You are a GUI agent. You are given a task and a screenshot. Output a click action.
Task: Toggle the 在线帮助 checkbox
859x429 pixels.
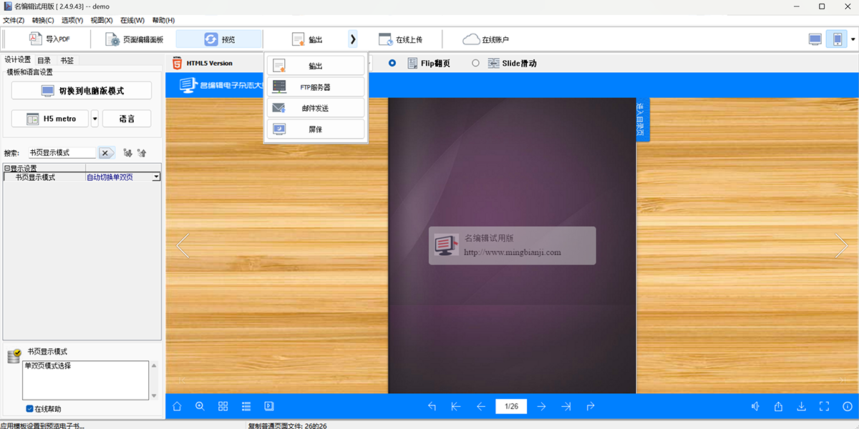coord(29,409)
